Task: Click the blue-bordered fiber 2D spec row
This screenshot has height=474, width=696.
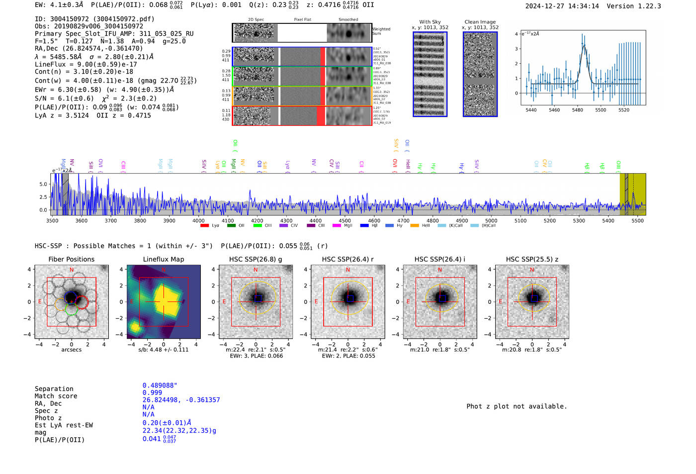Action: click(x=302, y=57)
